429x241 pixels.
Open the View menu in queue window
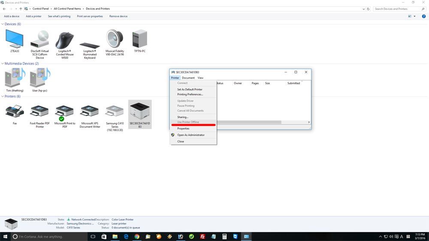pos(200,78)
